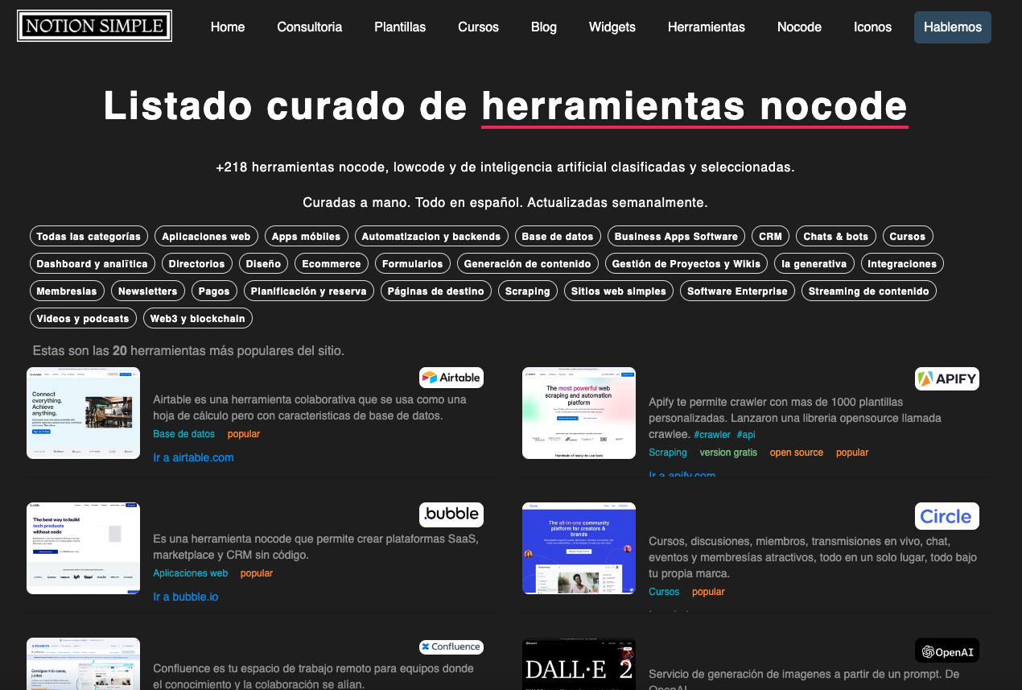Open the DALL·E 2 screenshot thumbnail
This screenshot has width=1022, height=690.
pos(579,664)
